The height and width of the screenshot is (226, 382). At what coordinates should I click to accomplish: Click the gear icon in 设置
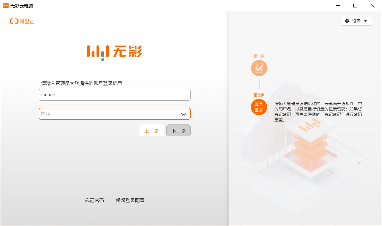coord(347,21)
